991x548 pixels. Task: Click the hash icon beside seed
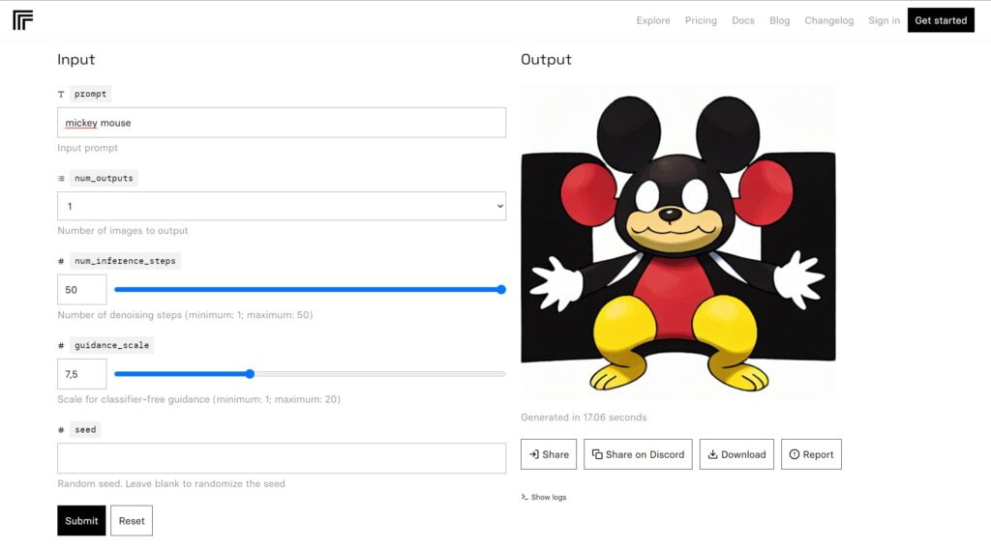[x=61, y=430]
